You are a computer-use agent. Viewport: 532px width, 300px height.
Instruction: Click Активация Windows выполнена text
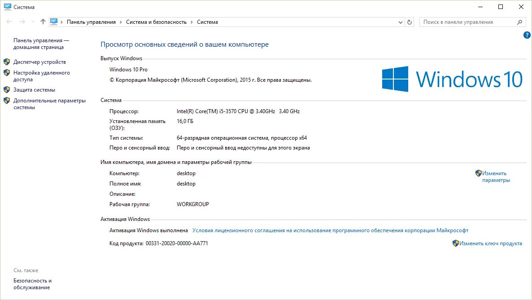coord(148,230)
